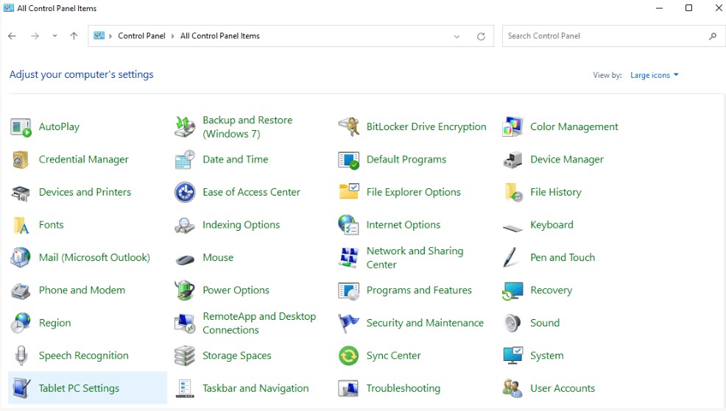Click Control Panel in the breadcrumb path

[141, 36]
